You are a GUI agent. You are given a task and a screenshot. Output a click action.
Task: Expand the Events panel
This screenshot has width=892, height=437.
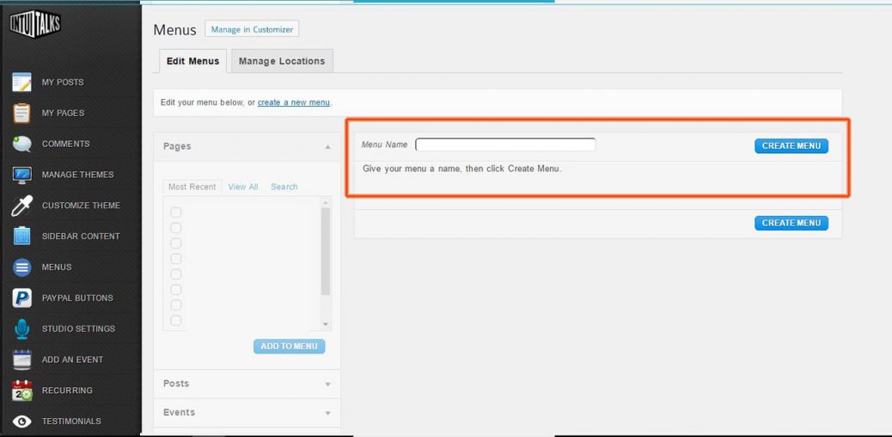247,413
